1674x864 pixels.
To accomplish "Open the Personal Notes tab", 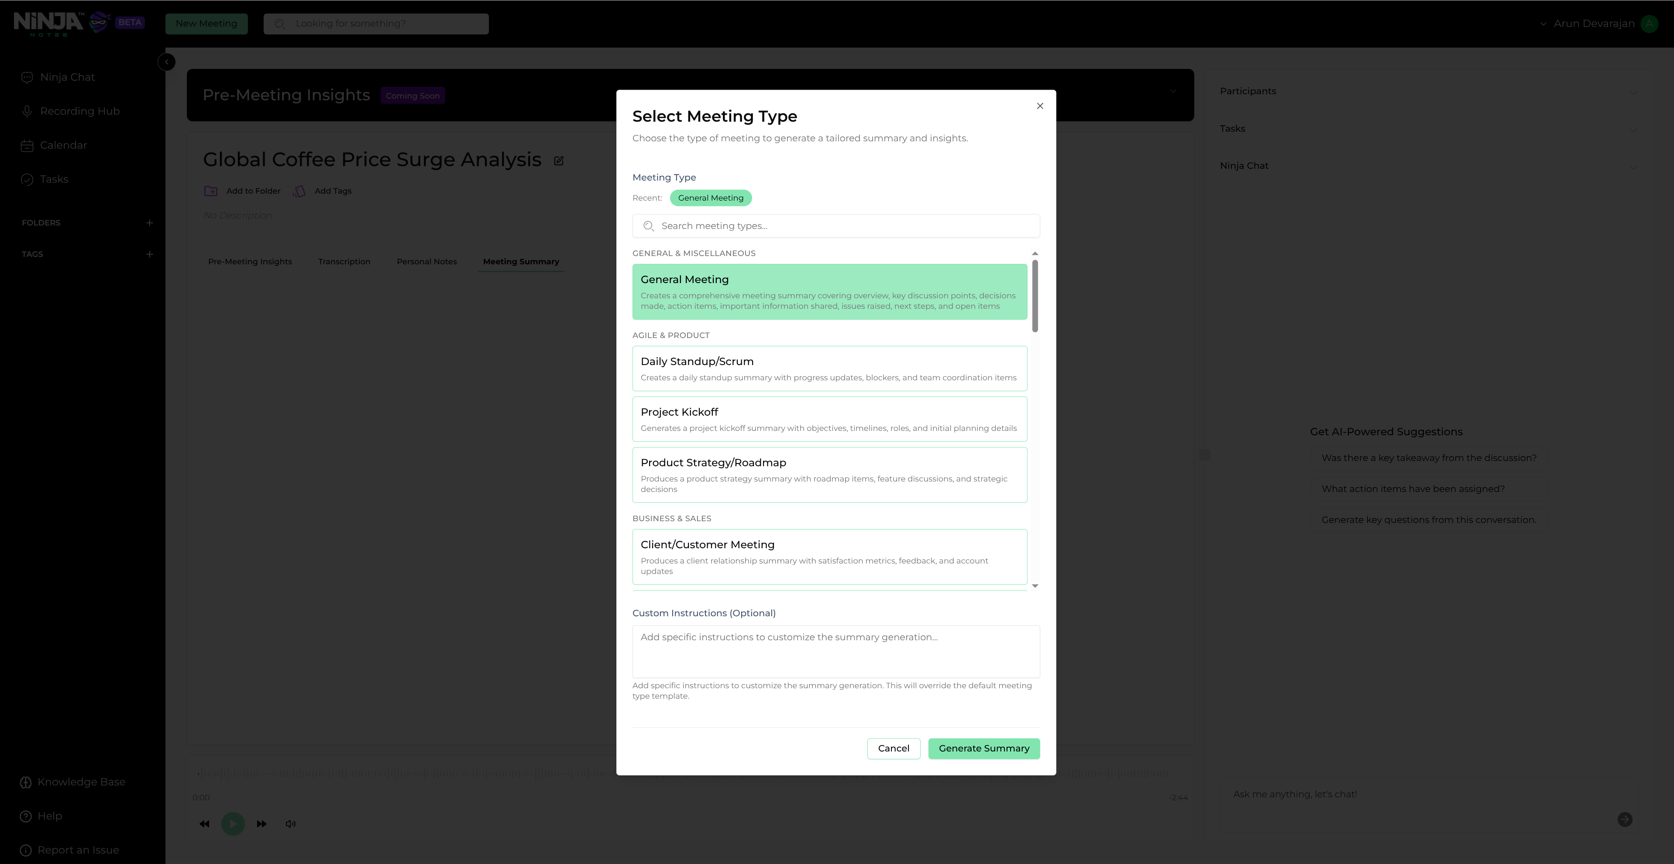I will [x=426, y=261].
